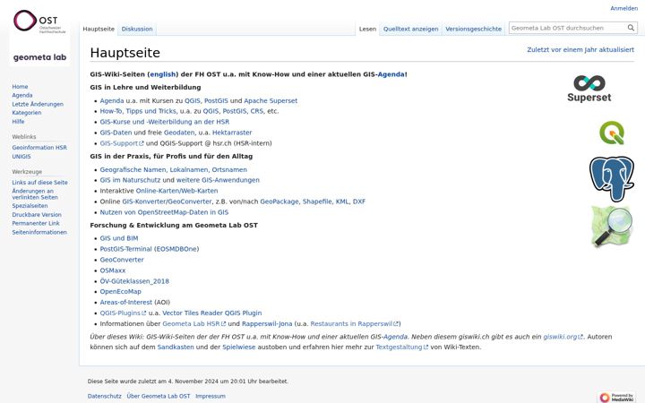Open the OpenStreetMap magnifier logo image
The image size is (645, 403).
pos(612,227)
